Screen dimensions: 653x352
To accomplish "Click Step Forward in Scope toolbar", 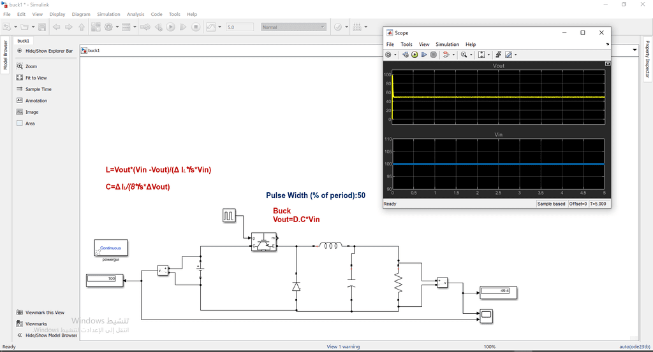I will [x=424, y=55].
